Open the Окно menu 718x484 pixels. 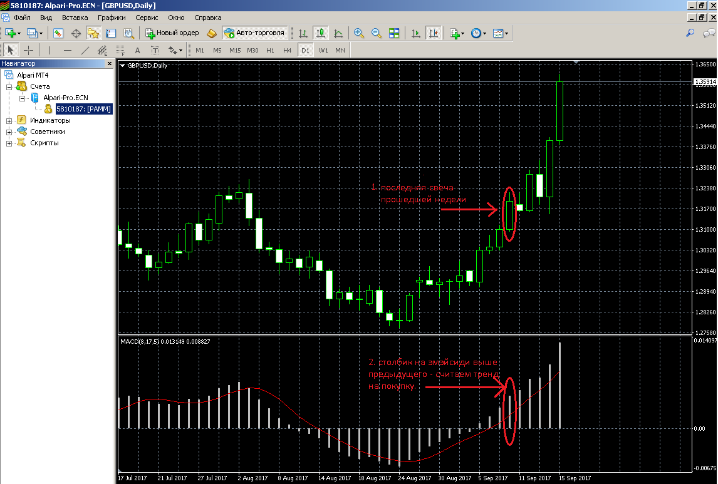pyautogui.click(x=176, y=18)
